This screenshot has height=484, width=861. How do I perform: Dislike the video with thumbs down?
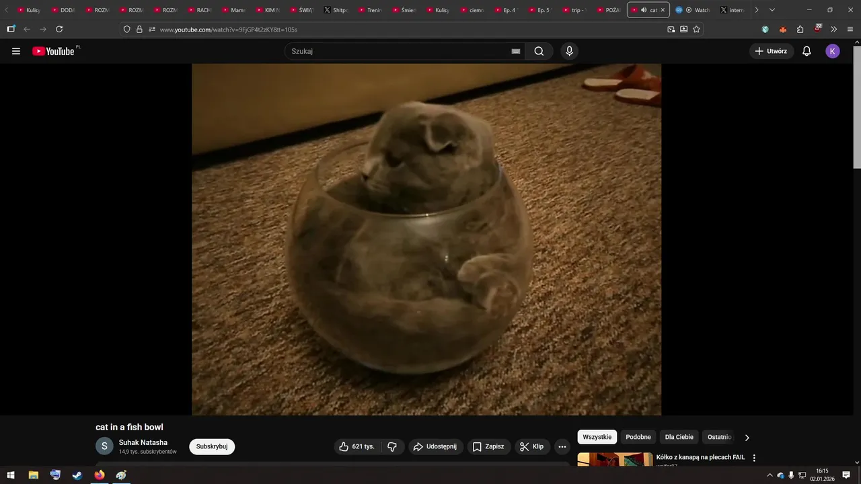[x=392, y=446]
